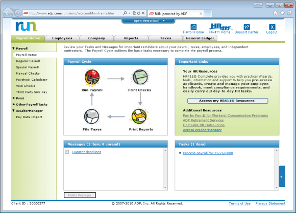Open Pay by Pay Workers' Compensation link
This screenshot has height=213, width=296.
pyautogui.click(x=226, y=115)
